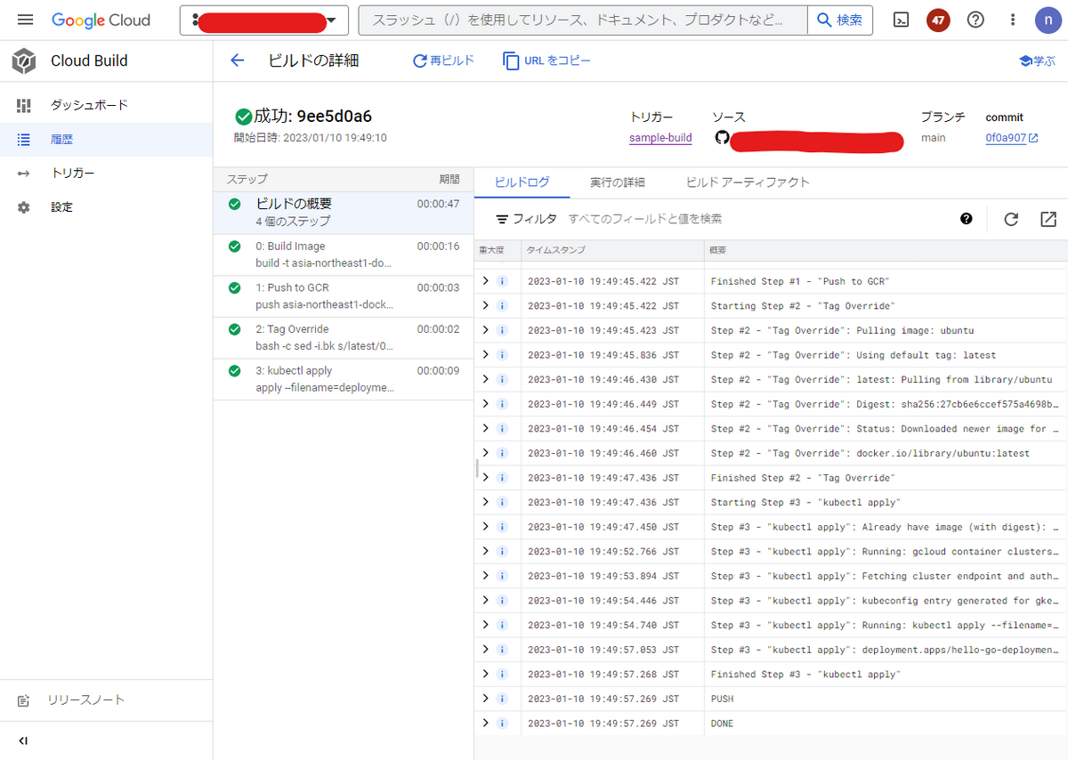Open the user account avatar
Screen dimensions: 1068x760
(x=1048, y=20)
